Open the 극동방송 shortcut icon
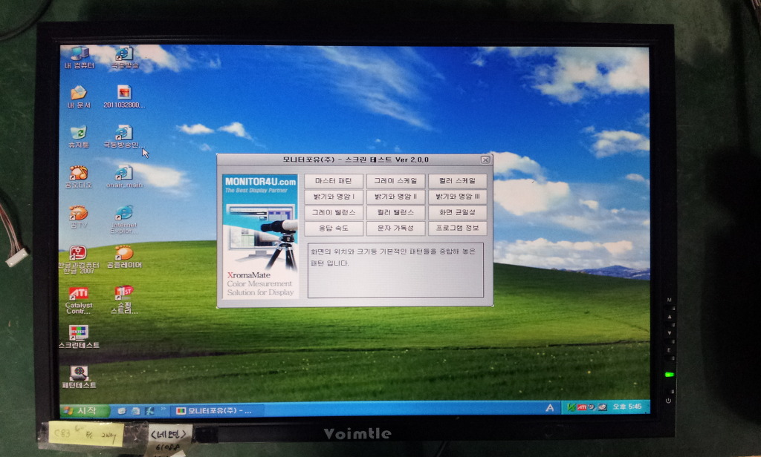Viewport: 761px width, 457px height. coord(125,57)
